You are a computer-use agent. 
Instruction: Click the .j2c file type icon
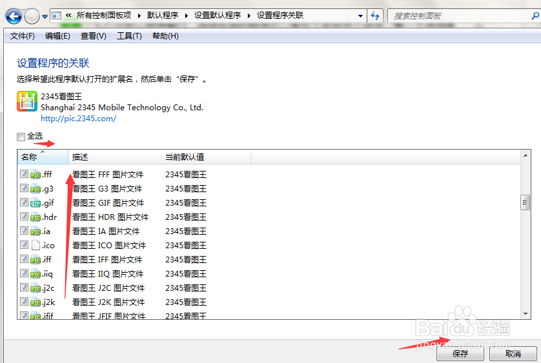(36, 288)
